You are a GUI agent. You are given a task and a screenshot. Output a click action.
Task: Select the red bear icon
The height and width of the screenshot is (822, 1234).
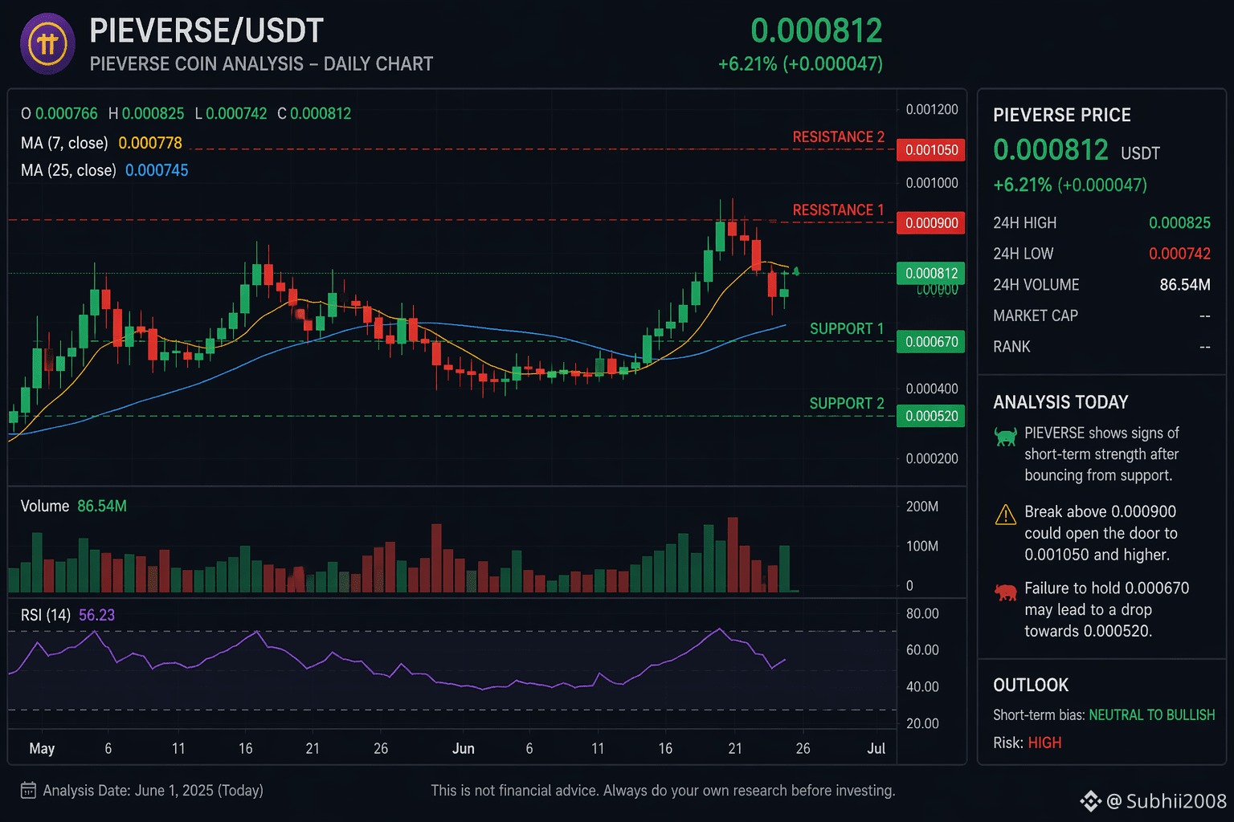tap(1005, 592)
